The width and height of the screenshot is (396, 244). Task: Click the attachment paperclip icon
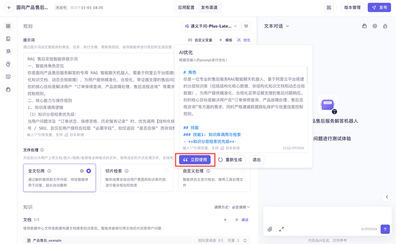coord(270,229)
